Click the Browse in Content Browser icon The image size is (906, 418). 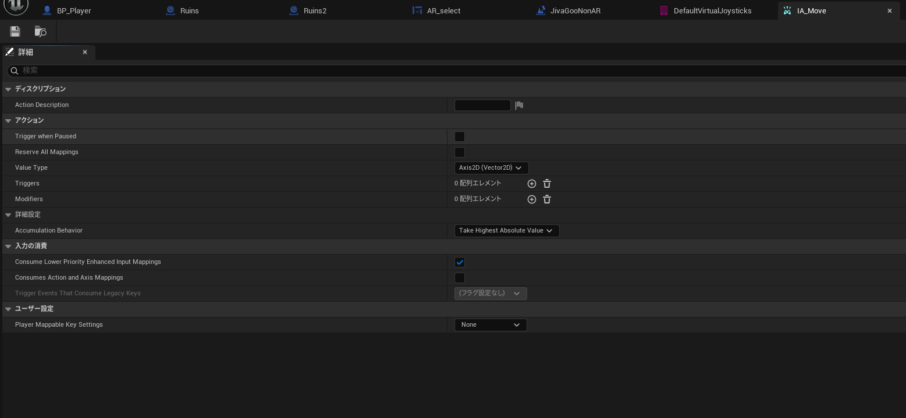click(40, 31)
